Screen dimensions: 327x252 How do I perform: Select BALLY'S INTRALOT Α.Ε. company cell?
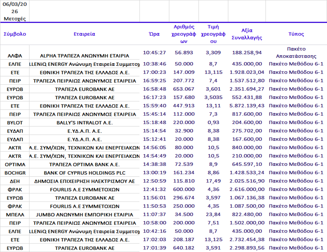(x=84, y=123)
